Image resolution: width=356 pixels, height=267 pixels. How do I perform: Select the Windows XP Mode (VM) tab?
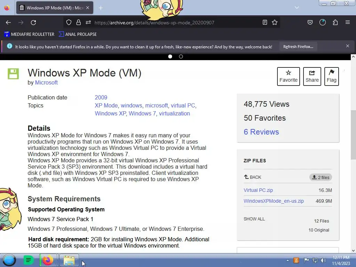(55, 8)
